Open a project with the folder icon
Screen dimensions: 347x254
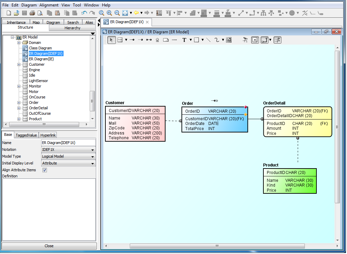[x=17, y=13]
